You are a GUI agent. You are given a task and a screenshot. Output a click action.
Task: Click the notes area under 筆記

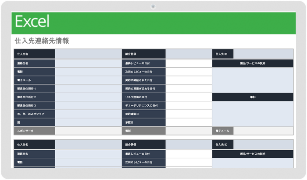tap(253, 114)
